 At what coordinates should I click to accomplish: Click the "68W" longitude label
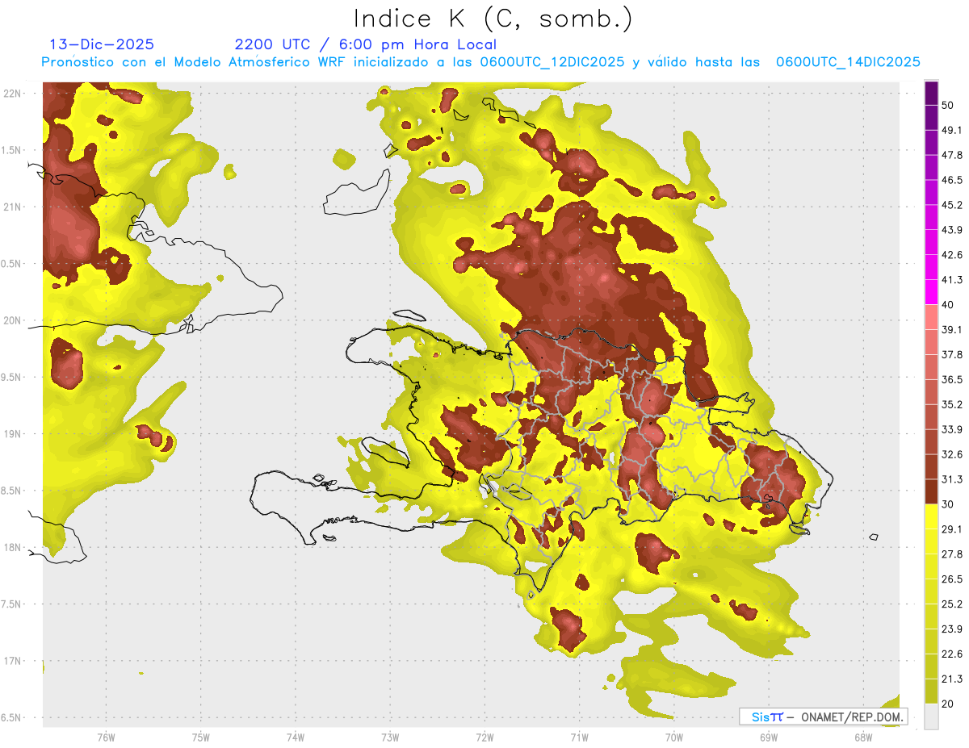(862, 737)
